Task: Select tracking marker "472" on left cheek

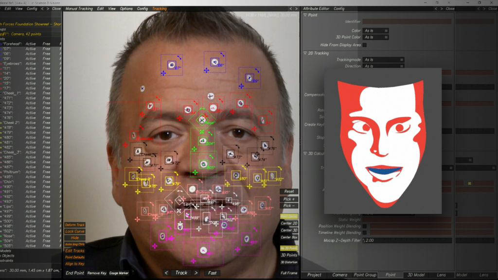Action: [169, 160]
